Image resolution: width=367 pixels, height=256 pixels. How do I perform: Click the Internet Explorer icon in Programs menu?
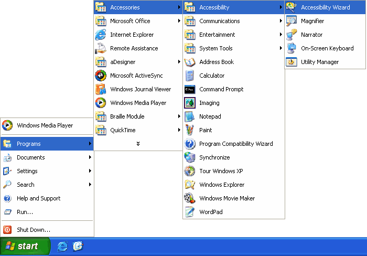[x=101, y=35]
